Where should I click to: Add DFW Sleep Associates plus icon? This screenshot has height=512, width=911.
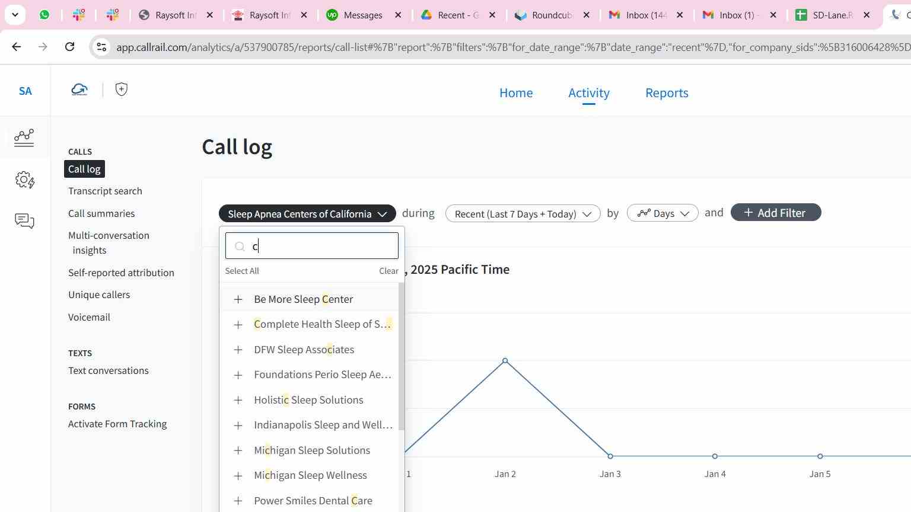[238, 350]
